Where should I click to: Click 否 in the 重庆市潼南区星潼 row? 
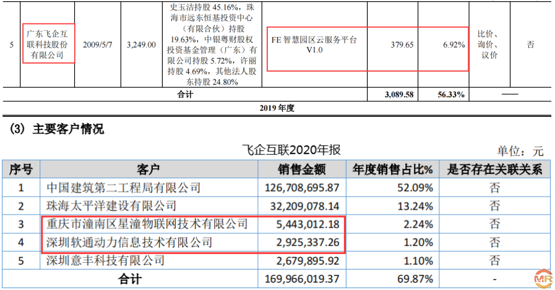[494, 224]
